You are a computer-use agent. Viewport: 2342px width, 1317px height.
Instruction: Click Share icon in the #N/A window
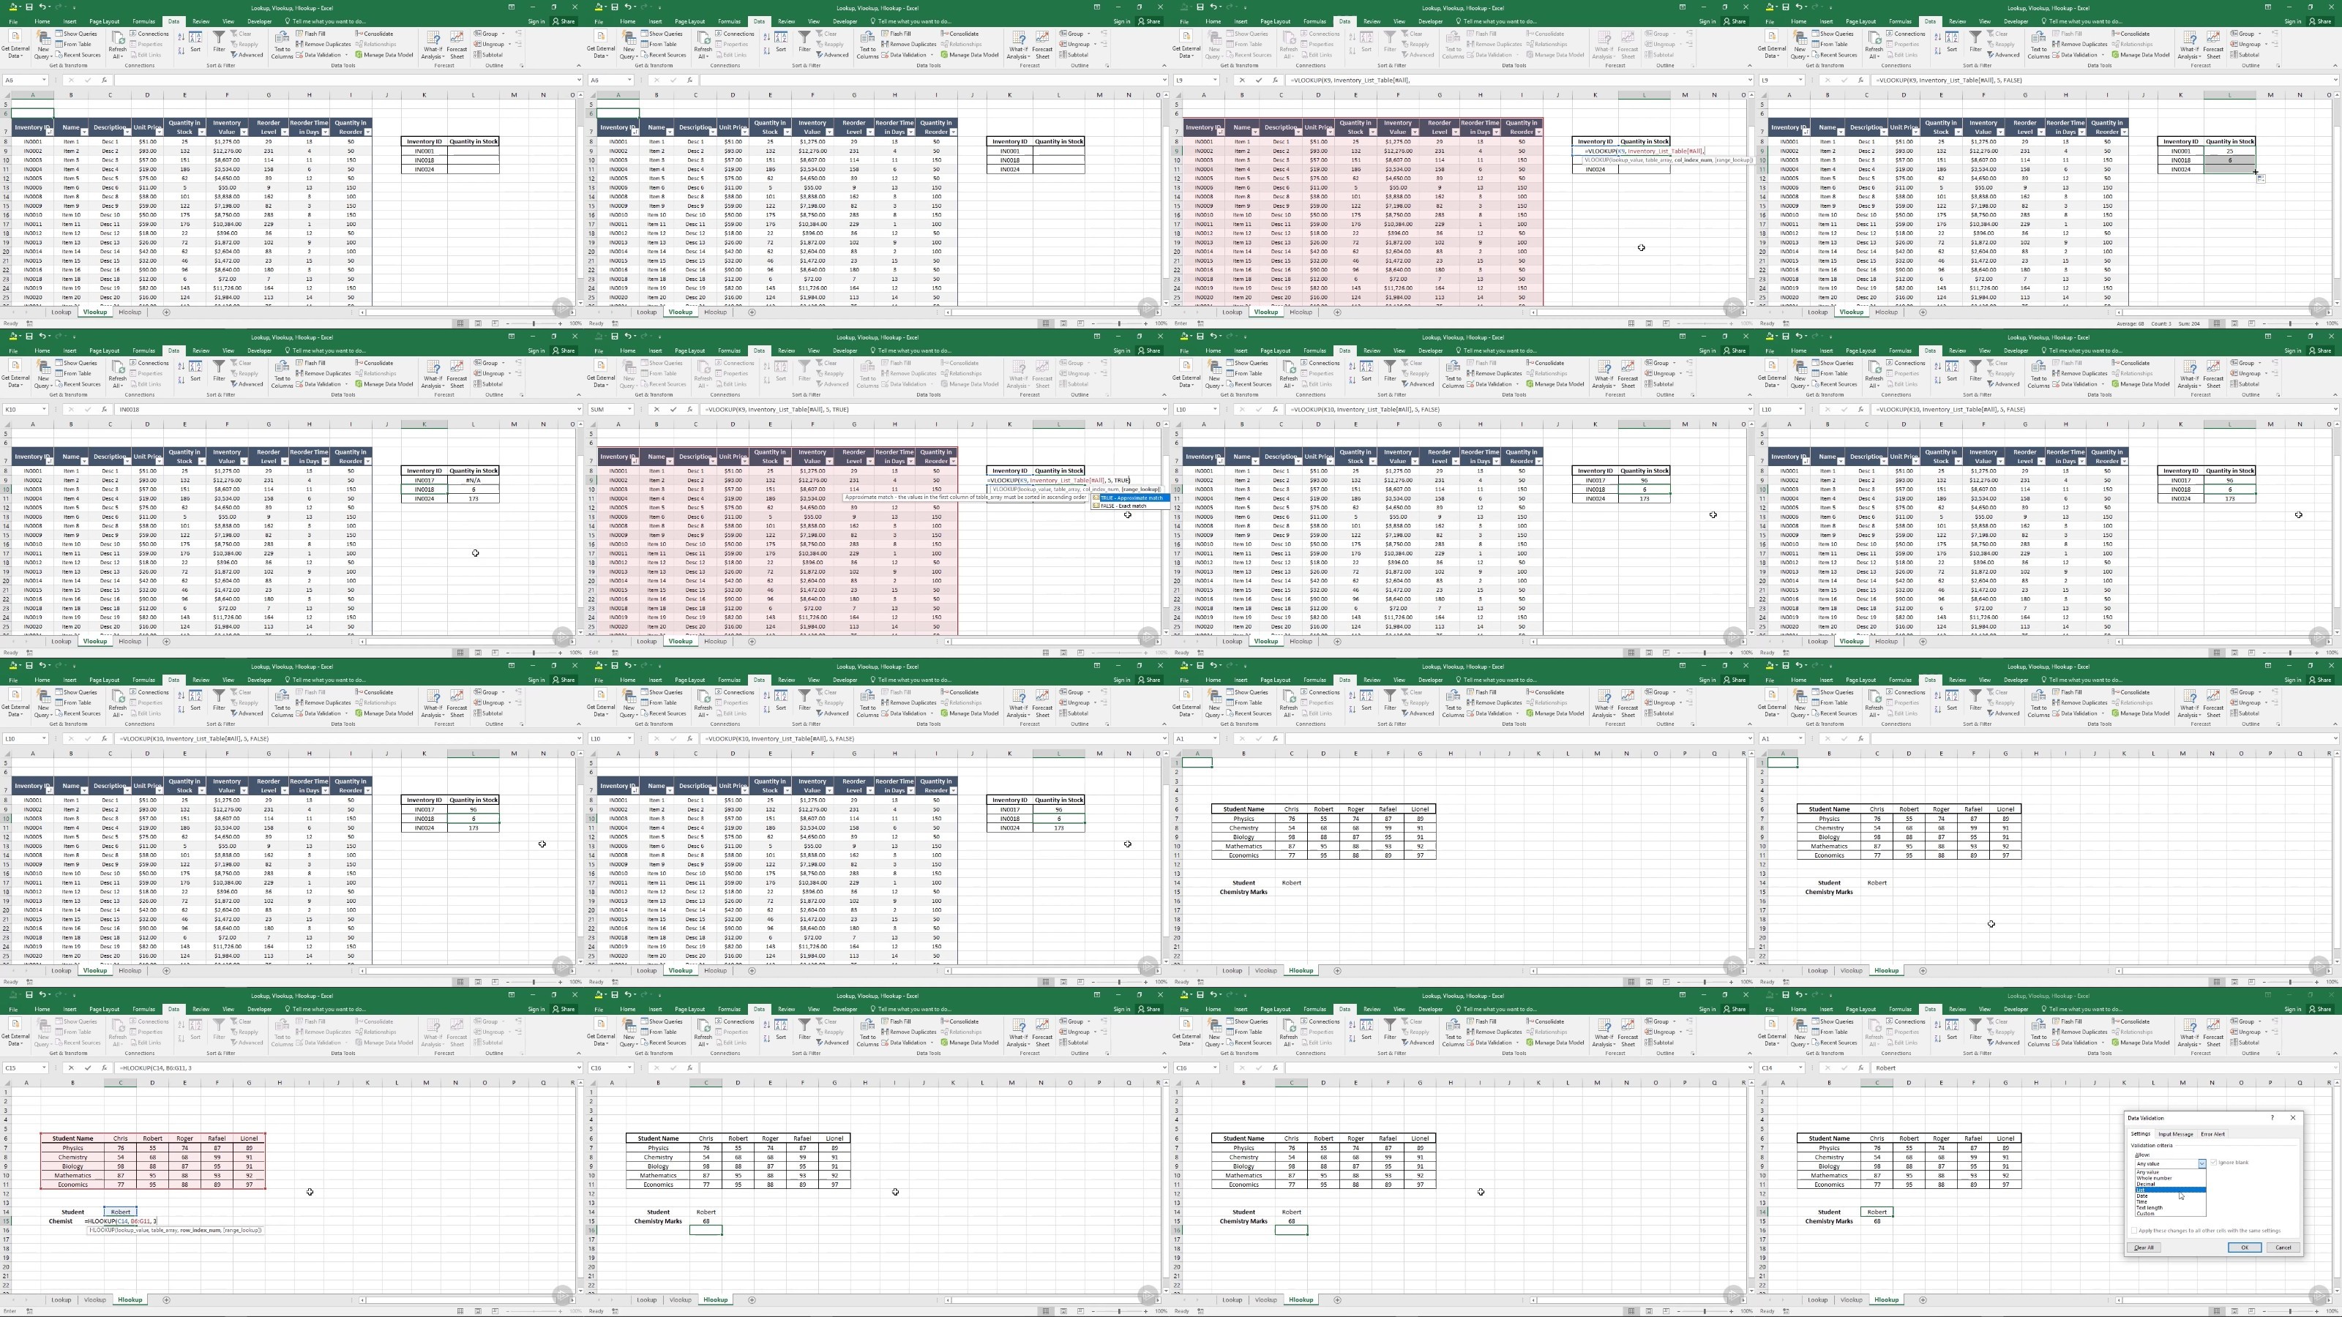click(564, 351)
